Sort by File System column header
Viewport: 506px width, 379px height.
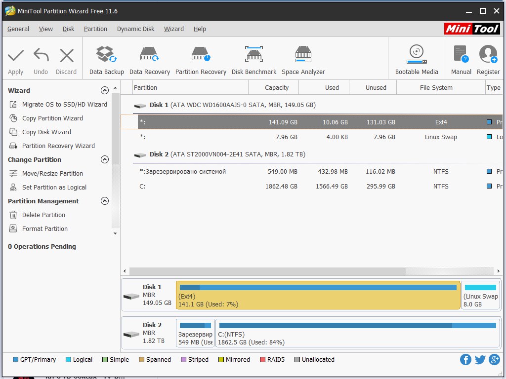point(441,88)
